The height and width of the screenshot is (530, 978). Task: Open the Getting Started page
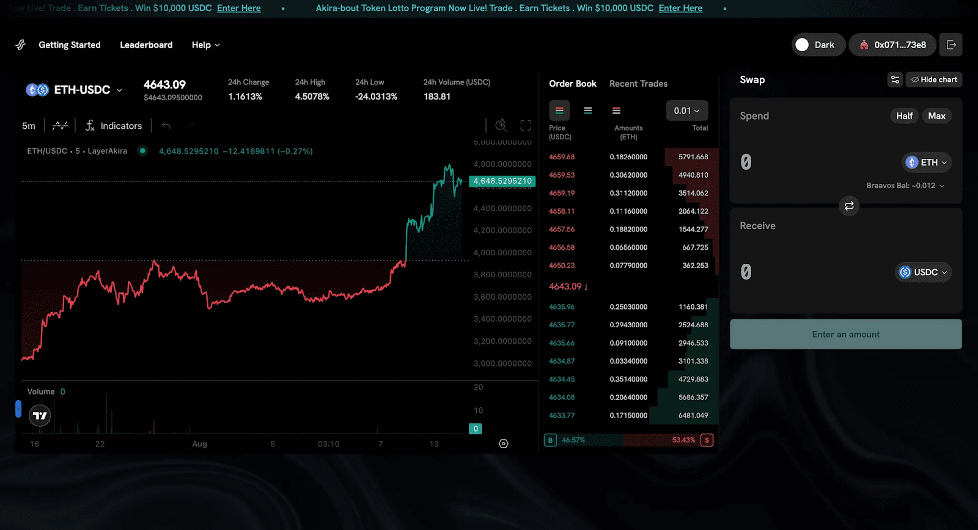pos(70,45)
